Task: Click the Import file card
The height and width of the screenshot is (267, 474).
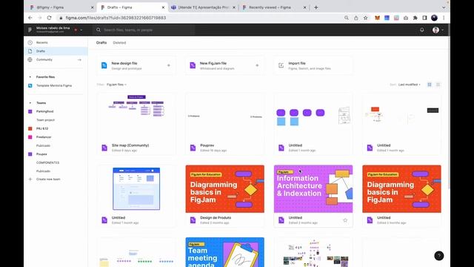Action: click(313, 65)
